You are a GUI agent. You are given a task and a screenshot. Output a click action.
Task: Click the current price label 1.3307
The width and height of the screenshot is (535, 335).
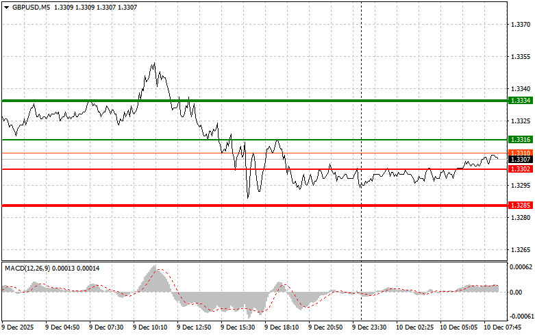(x=521, y=160)
